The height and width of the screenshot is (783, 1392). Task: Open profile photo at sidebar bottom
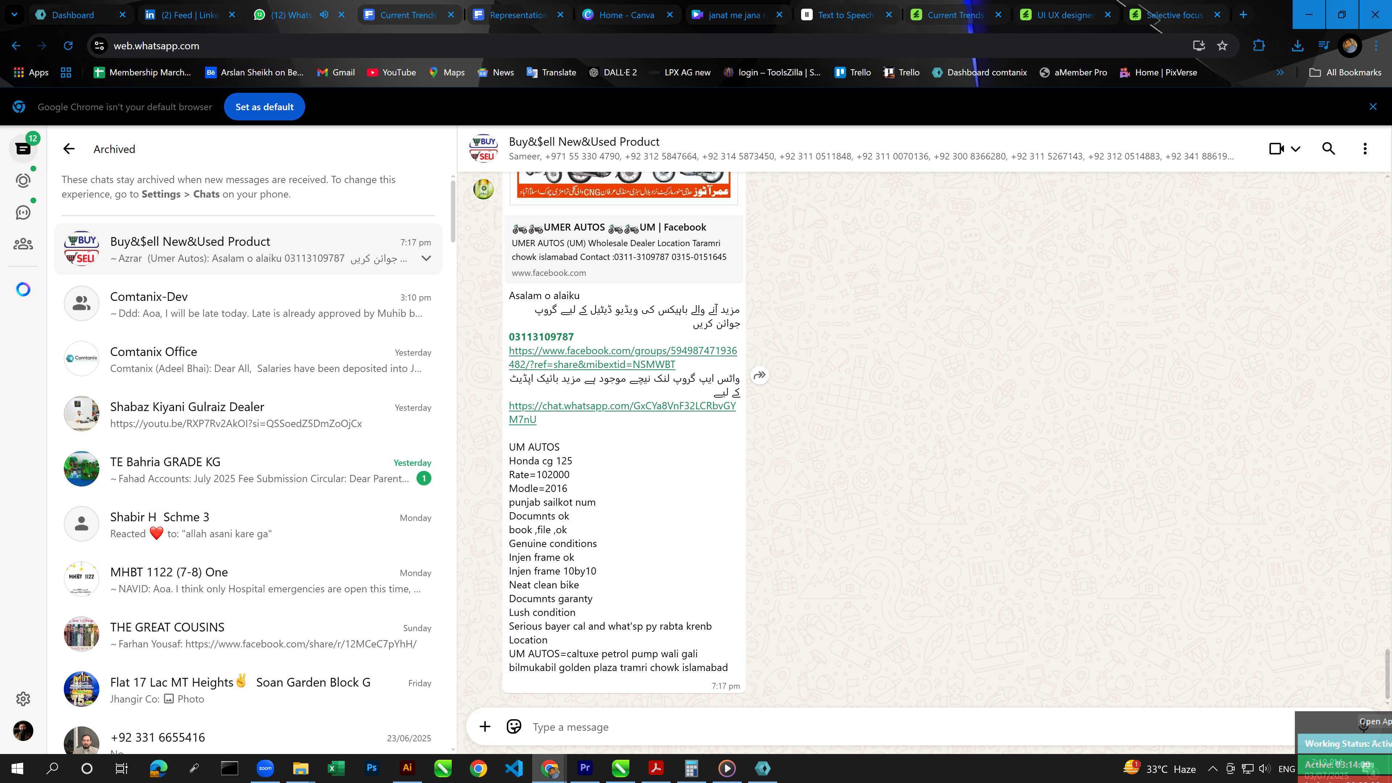[23, 731]
